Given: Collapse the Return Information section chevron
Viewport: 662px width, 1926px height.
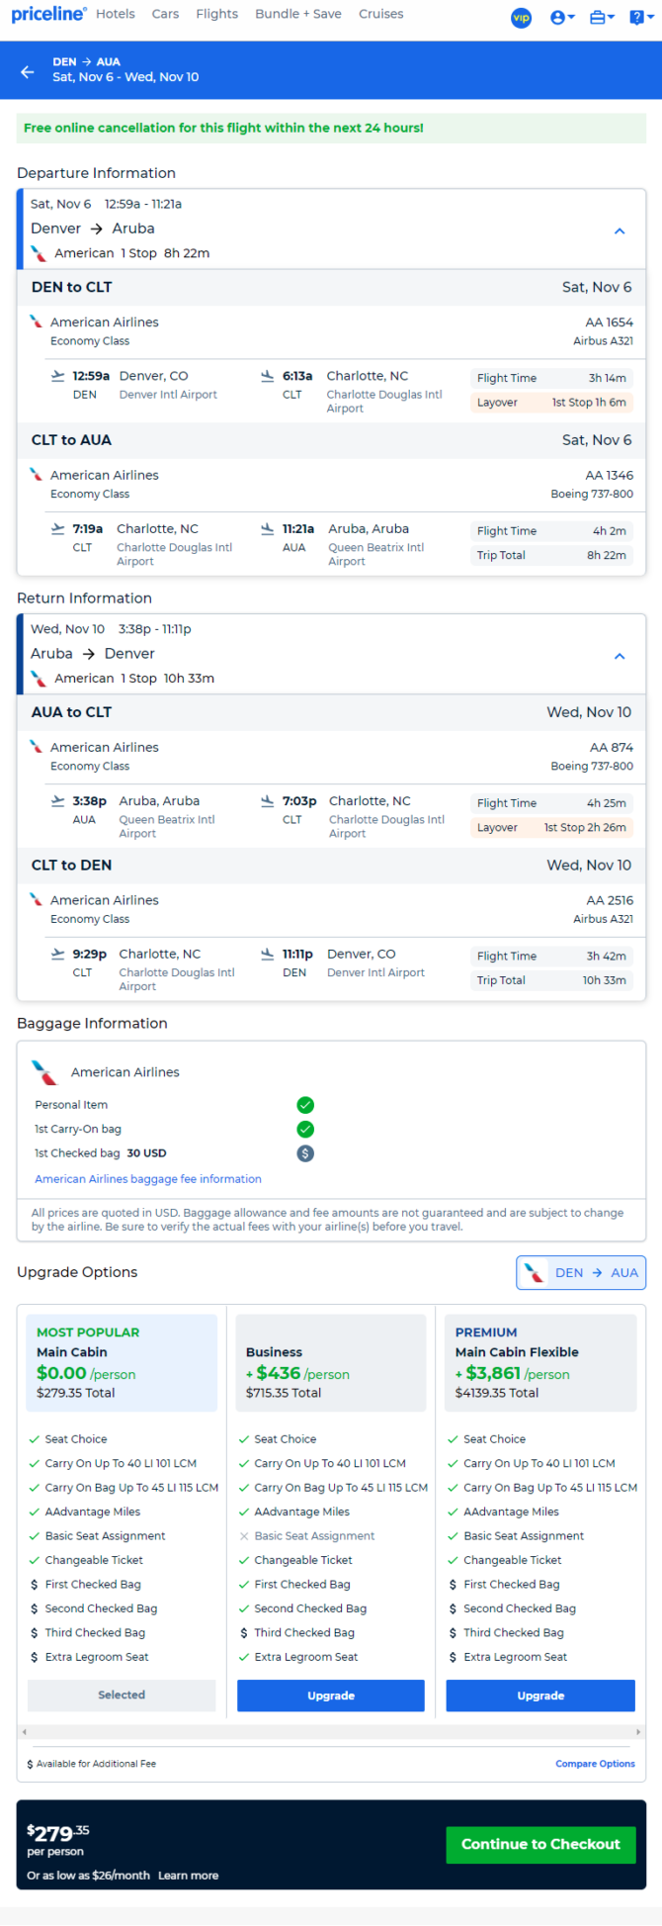Looking at the screenshot, I should click(620, 656).
